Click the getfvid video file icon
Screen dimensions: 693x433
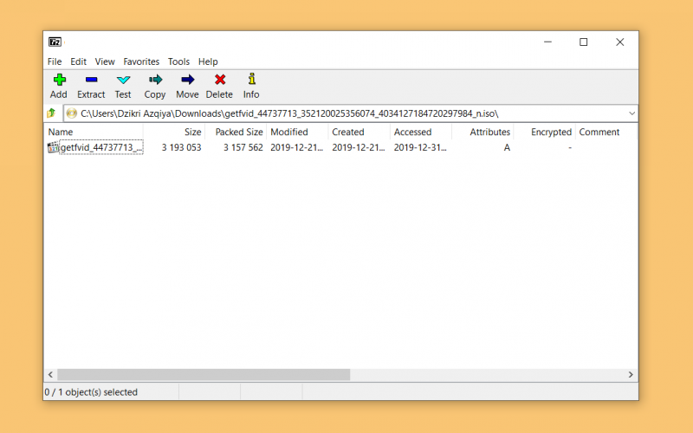pos(53,147)
